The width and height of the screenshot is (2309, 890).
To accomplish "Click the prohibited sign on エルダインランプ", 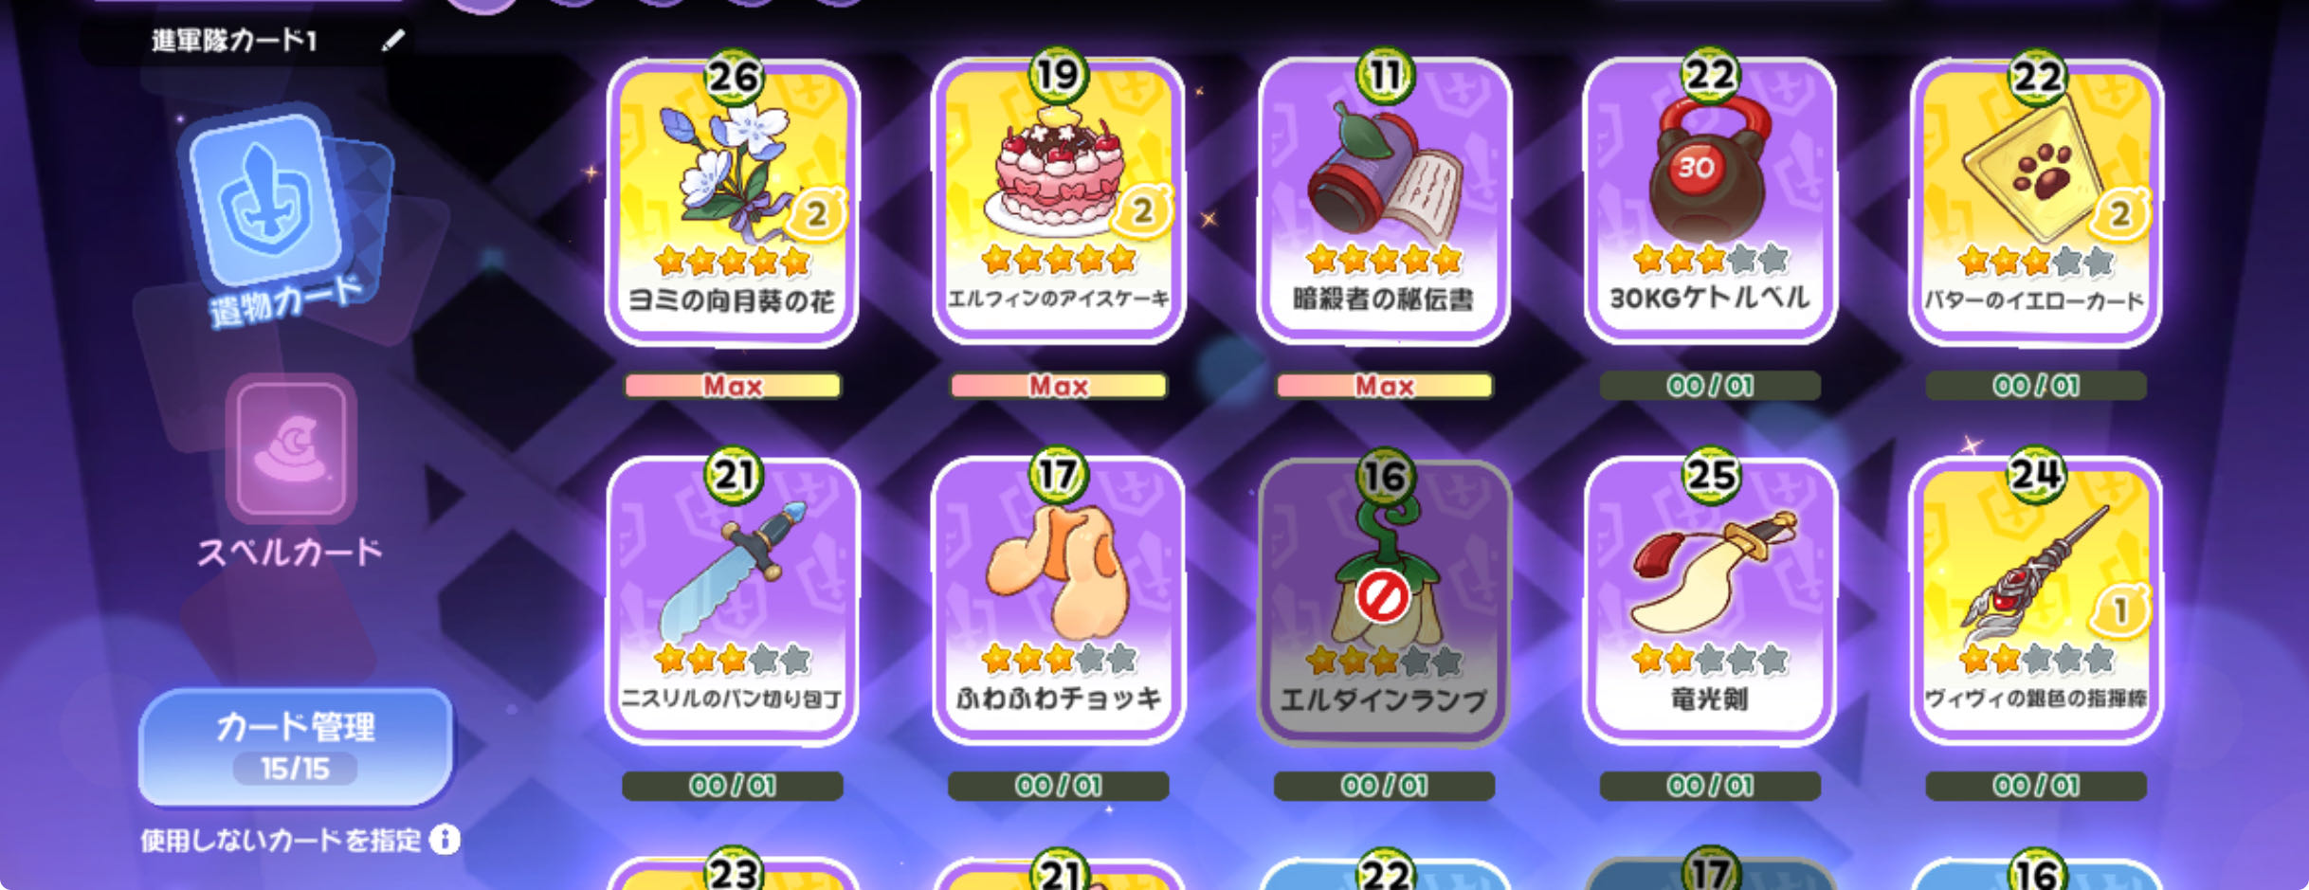I will pos(1383,597).
